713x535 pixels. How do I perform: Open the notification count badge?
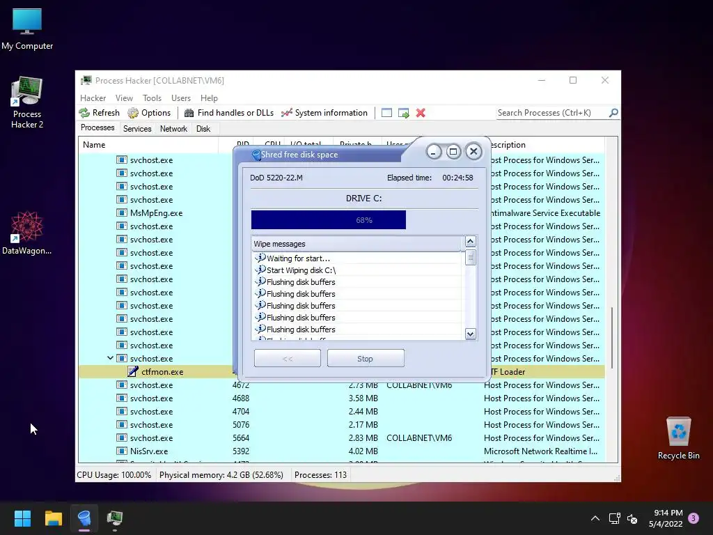694,518
